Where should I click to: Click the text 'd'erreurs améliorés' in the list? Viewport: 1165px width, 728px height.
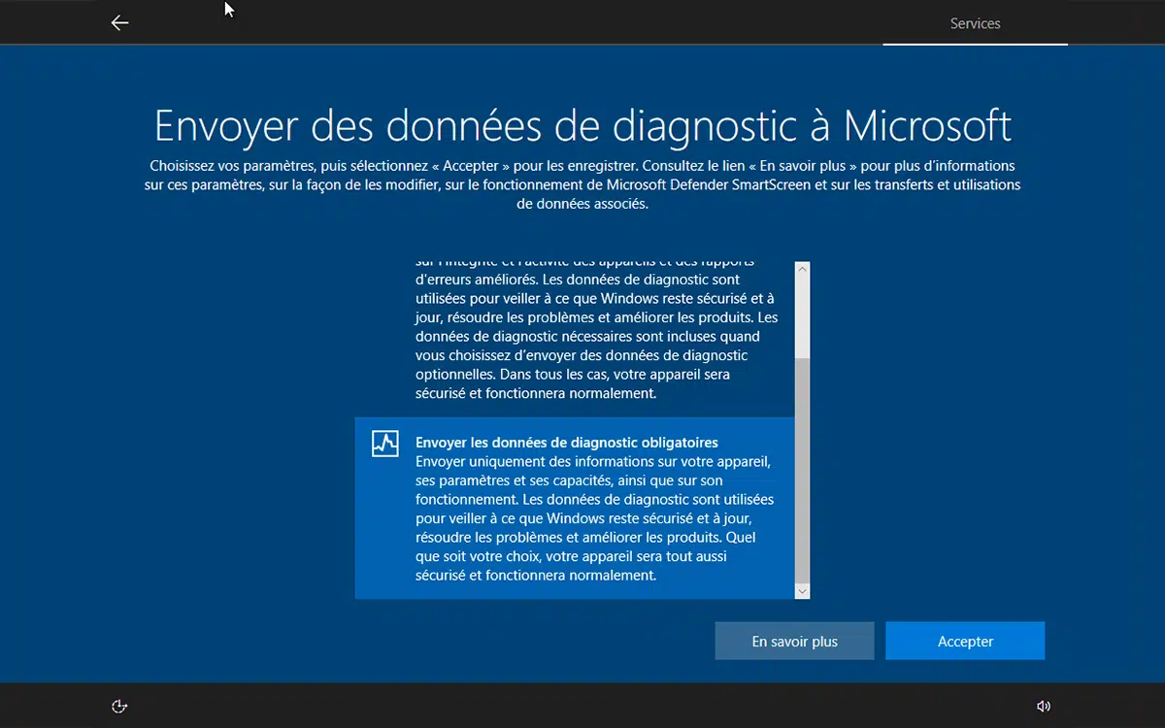click(x=476, y=280)
